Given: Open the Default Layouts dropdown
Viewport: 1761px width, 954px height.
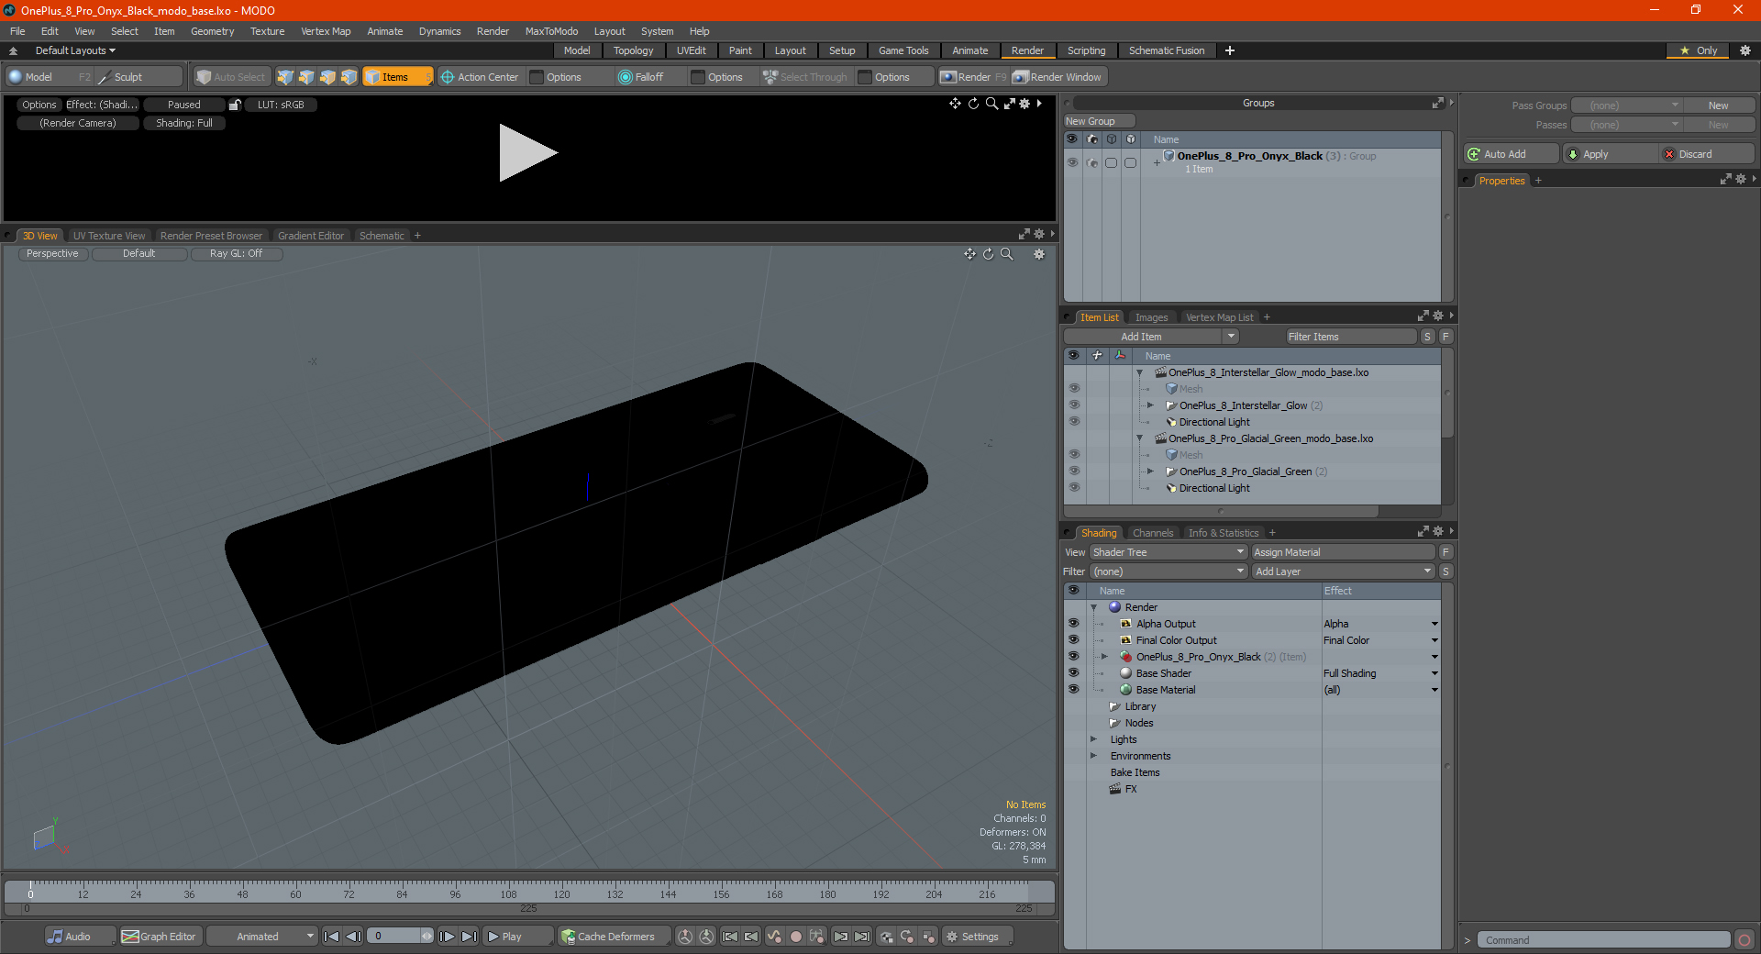Looking at the screenshot, I should point(75,50).
